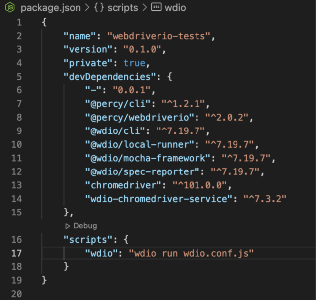The image size is (316, 300).
Task: Expand chevron after scripts breadcrumb
Action: [x=145, y=8]
